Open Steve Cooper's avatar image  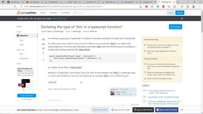[113, 93]
